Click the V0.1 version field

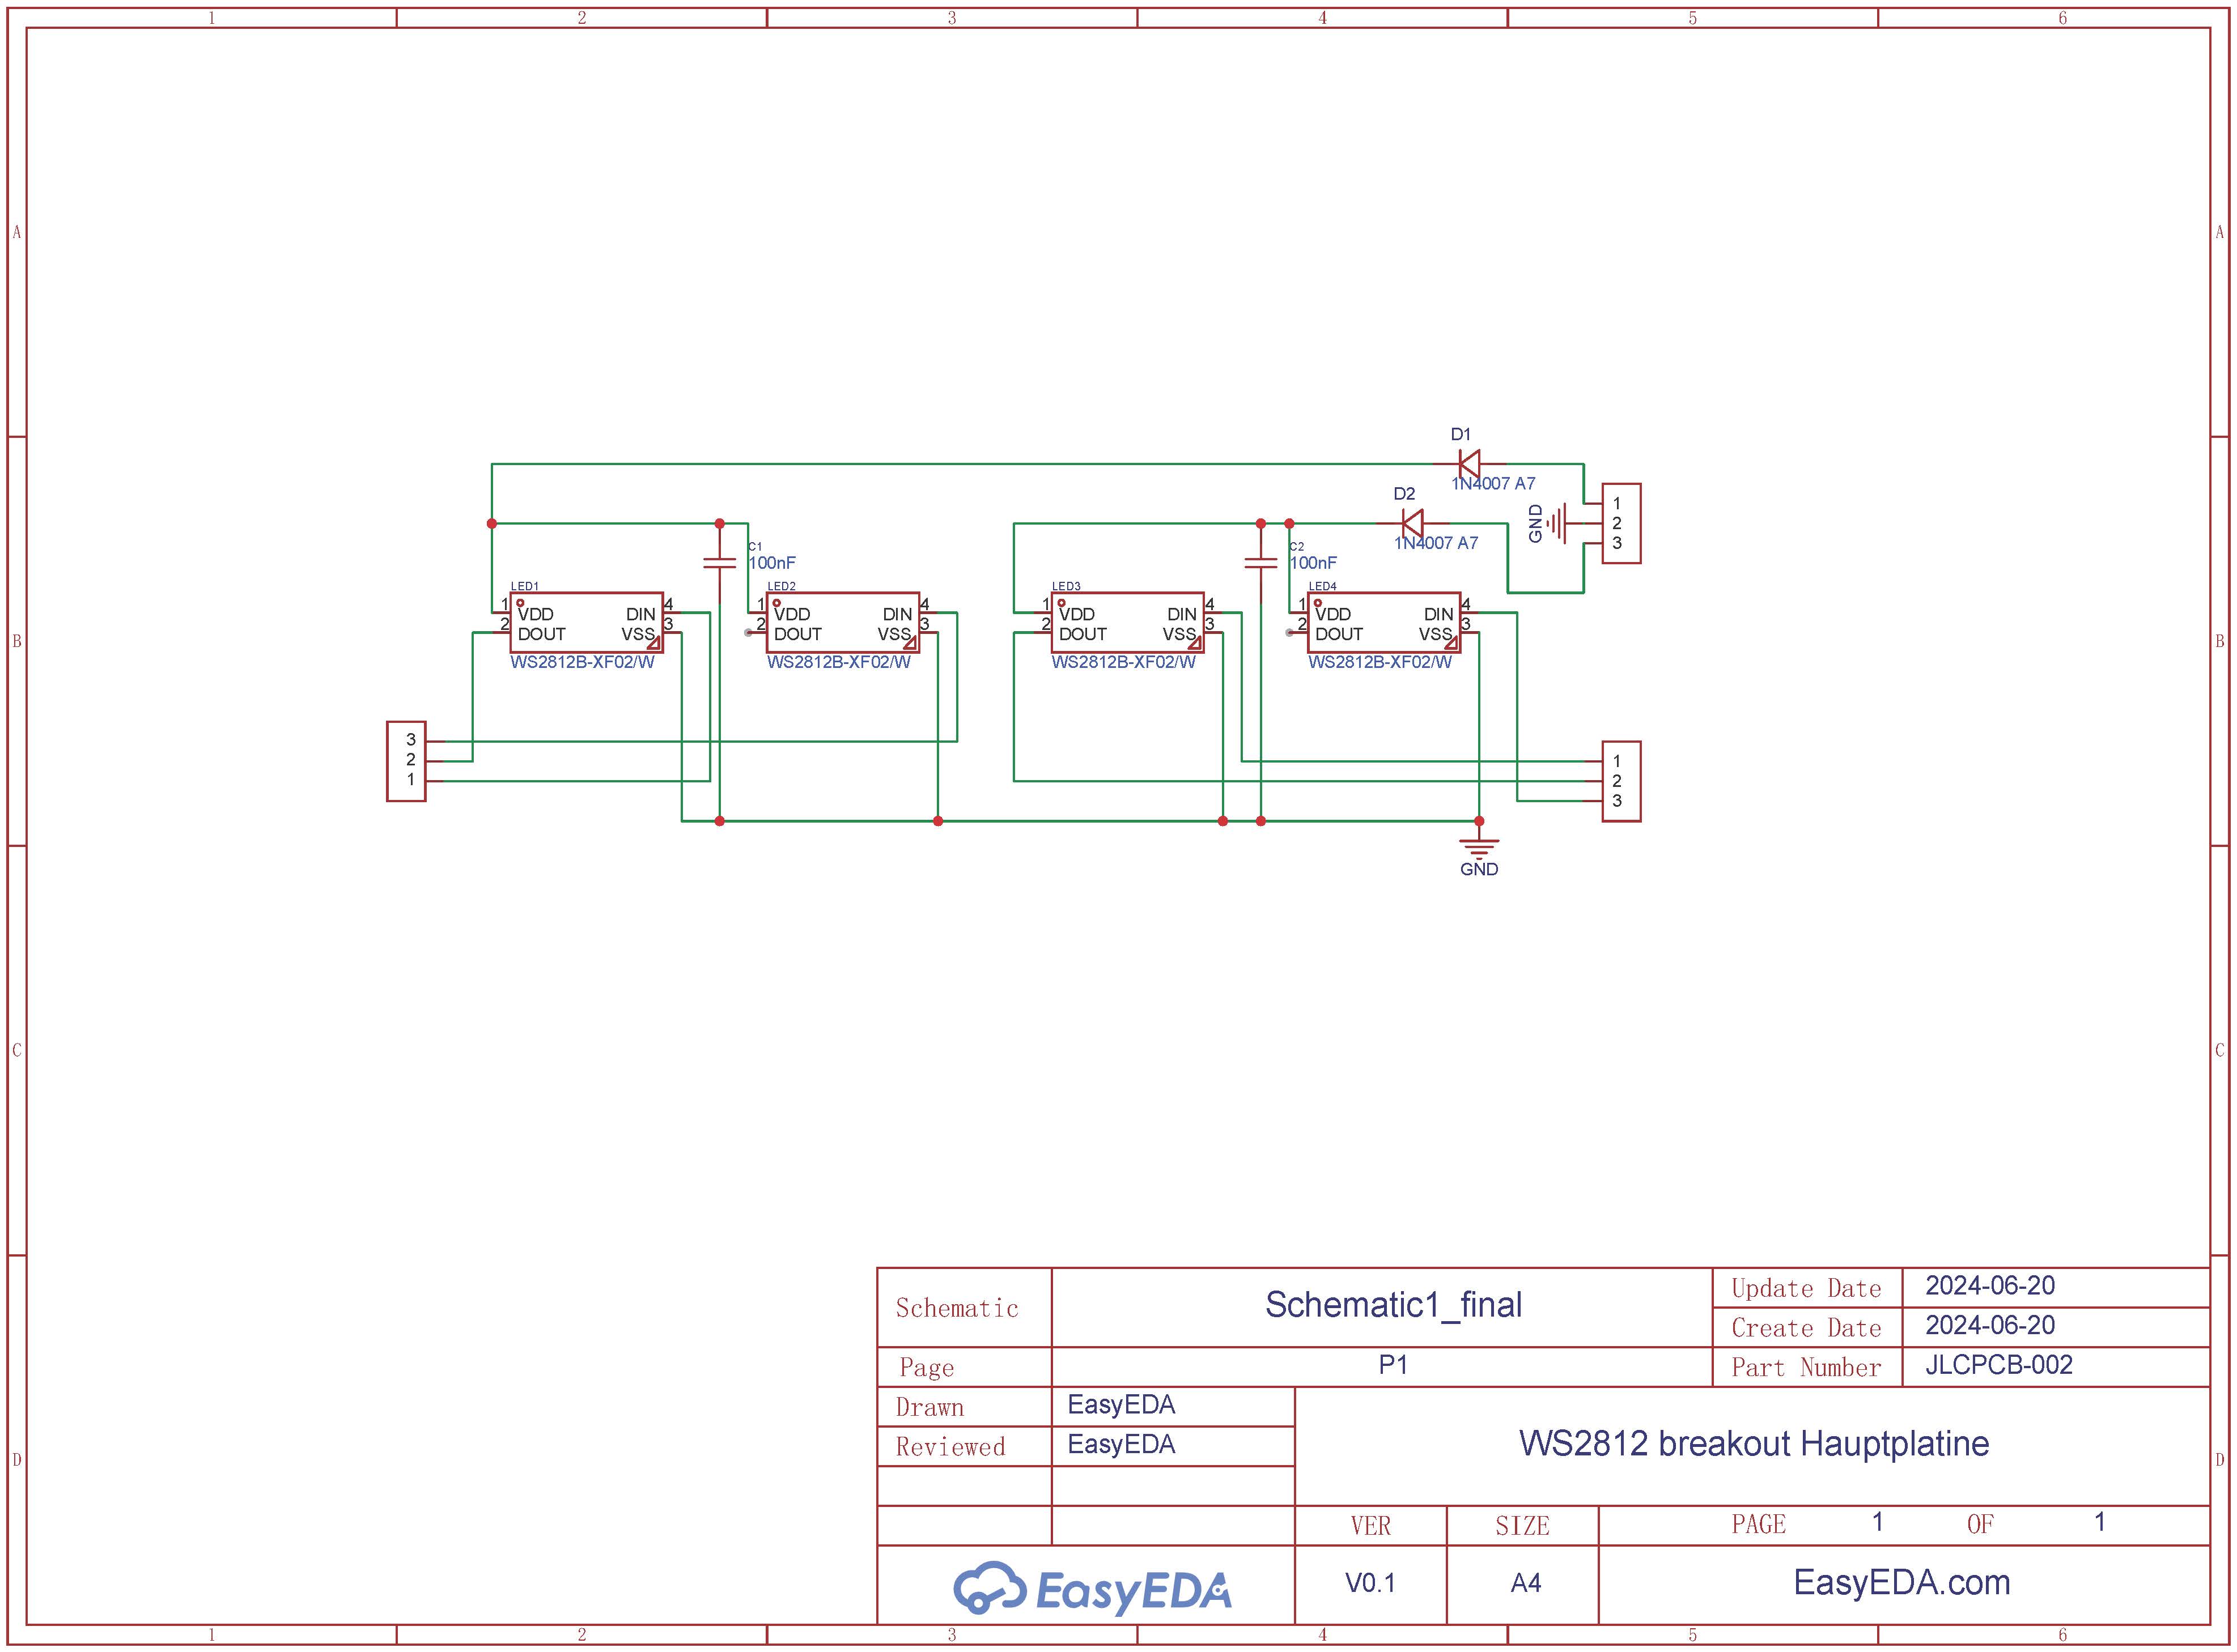1370,1583
